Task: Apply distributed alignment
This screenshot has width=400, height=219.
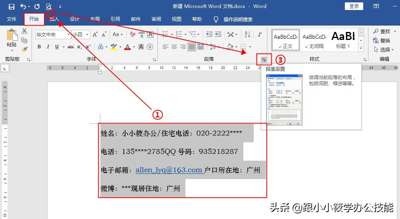Action: click(x=201, y=47)
